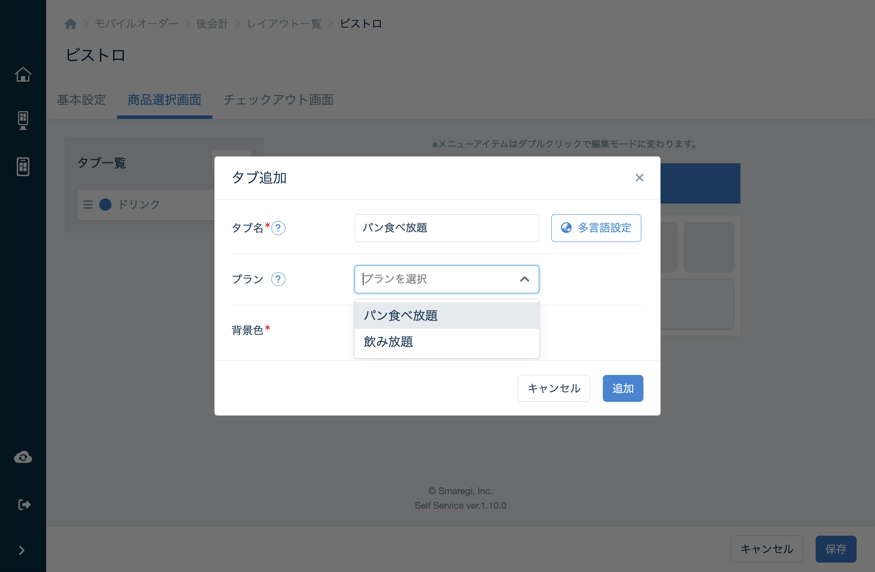Click the cloud sync icon in the sidebar
This screenshot has width=875, height=572.
(x=23, y=457)
